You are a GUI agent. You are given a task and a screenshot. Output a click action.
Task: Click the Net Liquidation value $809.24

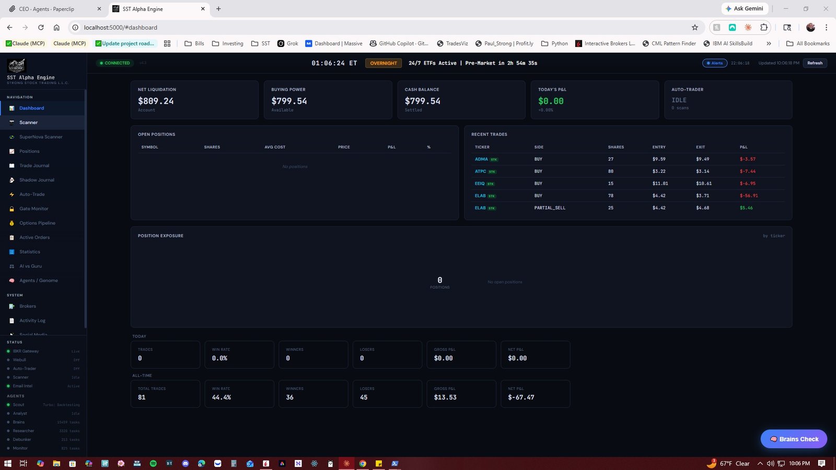pos(156,101)
